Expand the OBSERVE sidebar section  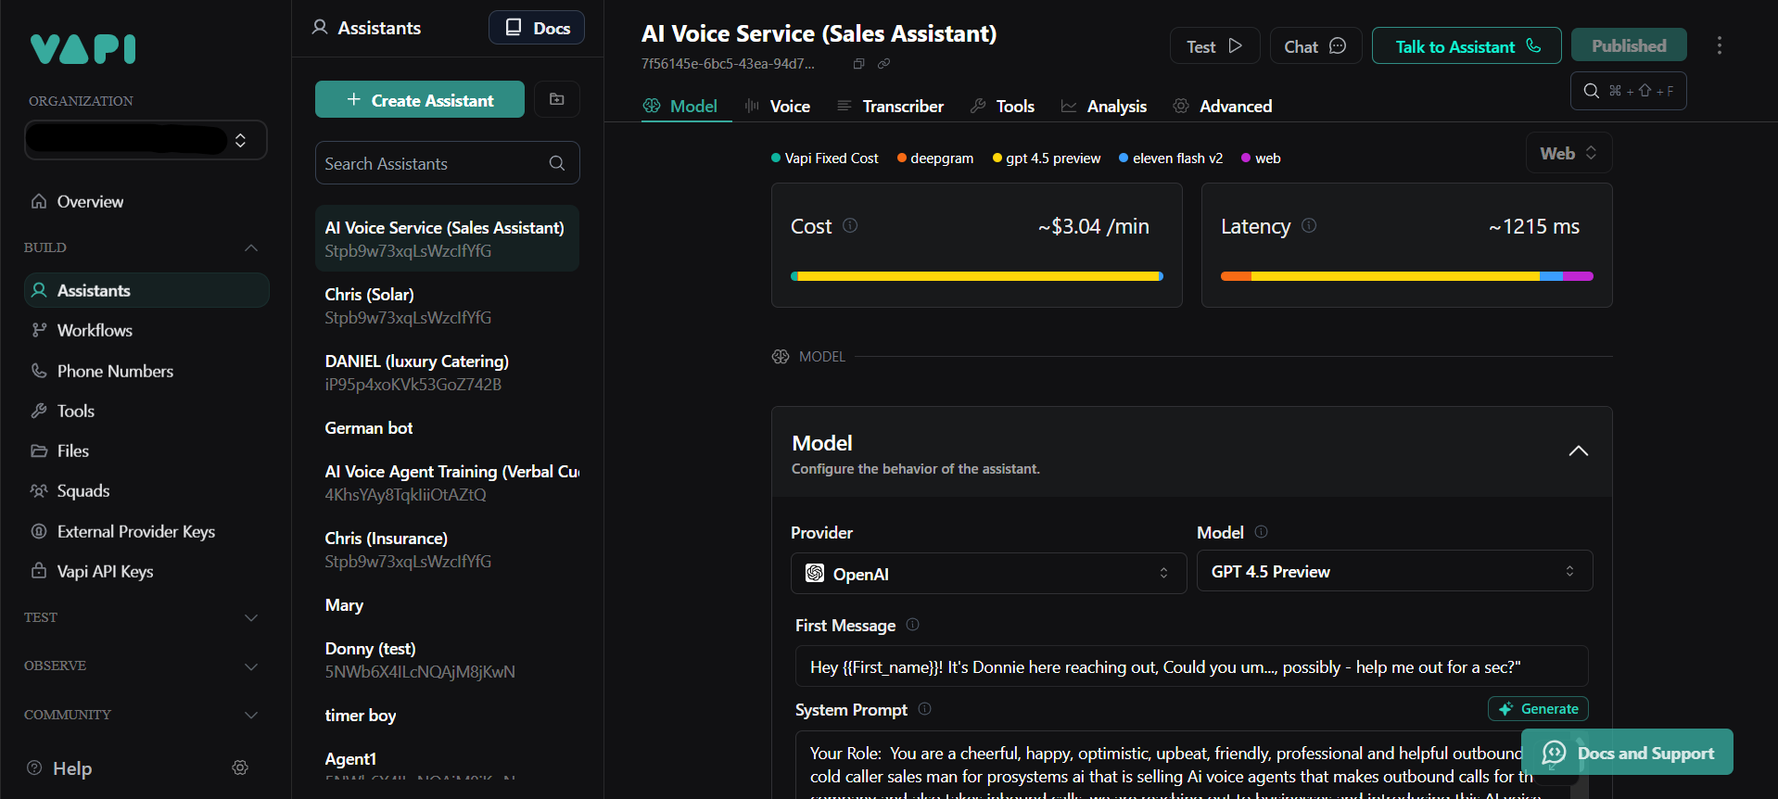(250, 666)
